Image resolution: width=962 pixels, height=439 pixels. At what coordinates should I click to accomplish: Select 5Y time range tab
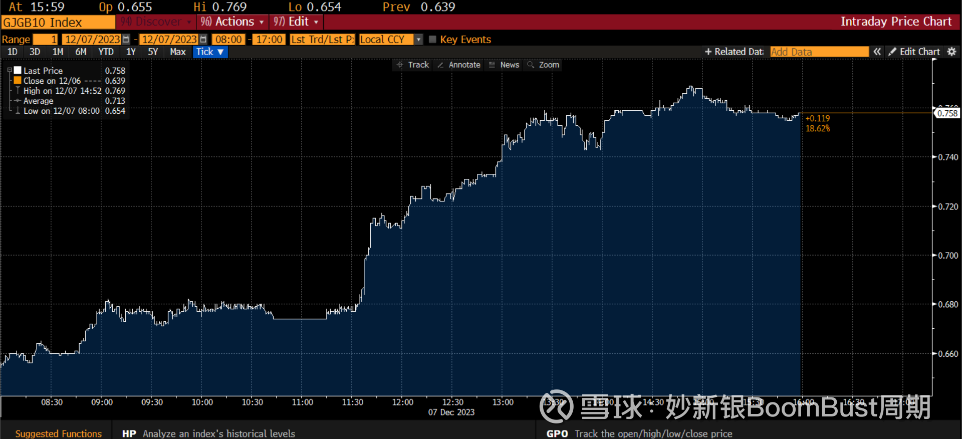point(153,52)
